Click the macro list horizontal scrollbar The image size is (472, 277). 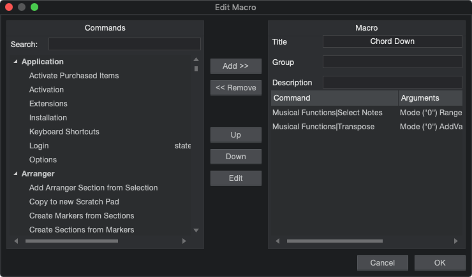pos(335,241)
